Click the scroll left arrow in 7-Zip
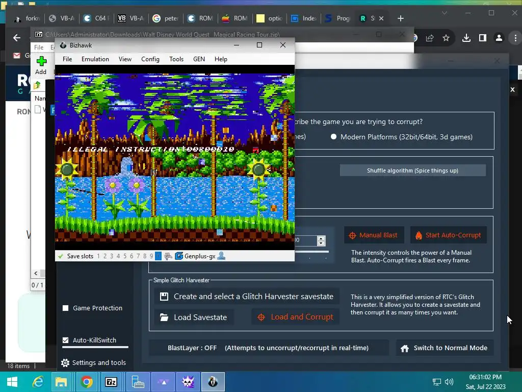 click(x=36, y=274)
